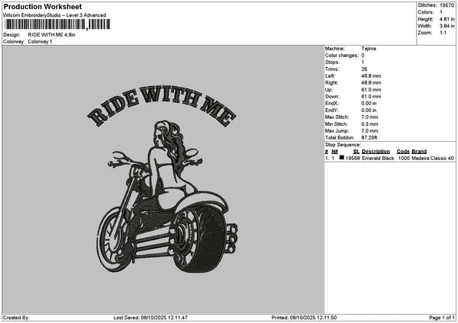458x323 pixels.
Task: Click the 'Color changes' value '0'
Action: (x=363, y=56)
